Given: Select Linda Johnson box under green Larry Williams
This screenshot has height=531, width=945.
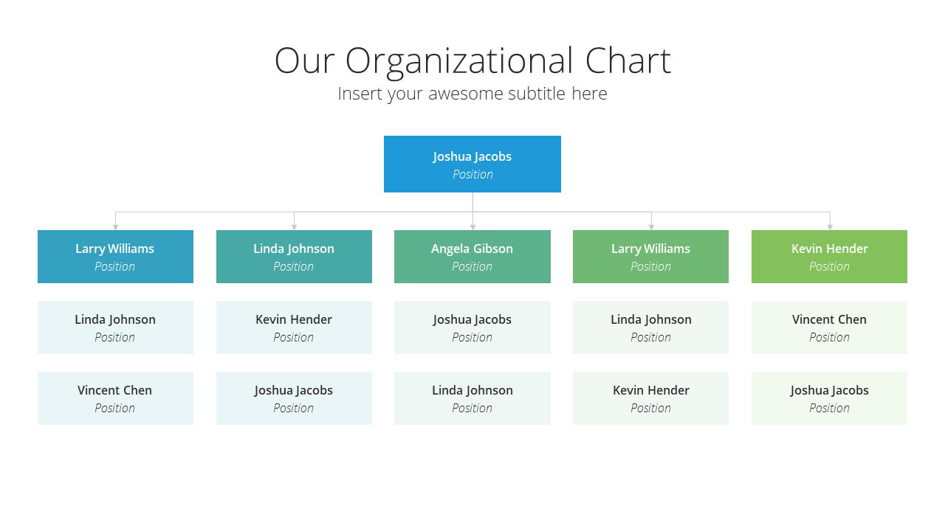Looking at the screenshot, I should click(650, 327).
